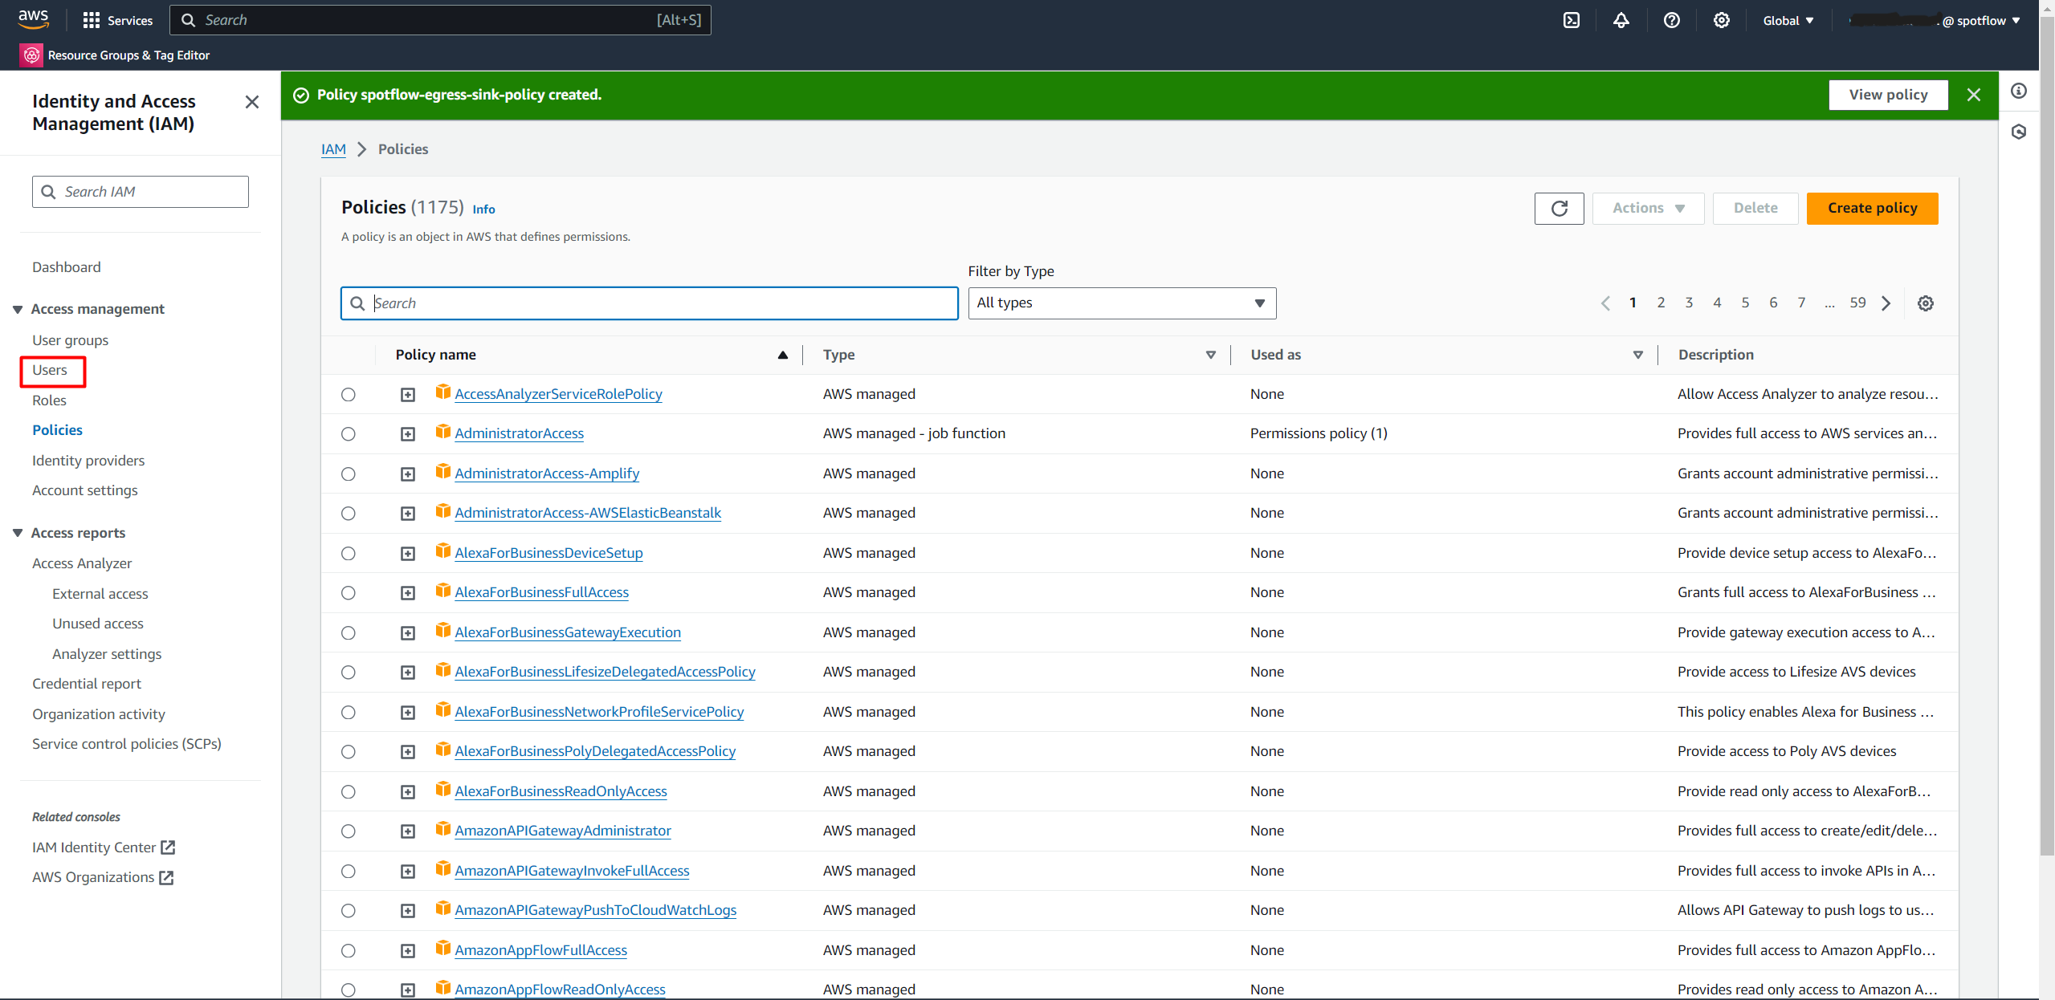Viewport: 2055px width, 1000px height.
Task: Click external link icon beside AWS Organizations
Action: pyautogui.click(x=166, y=878)
